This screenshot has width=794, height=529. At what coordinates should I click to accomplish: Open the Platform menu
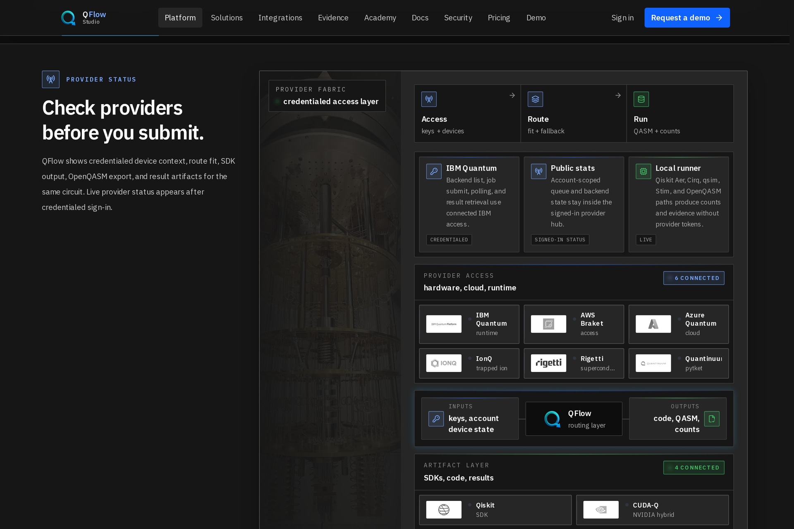click(x=180, y=18)
